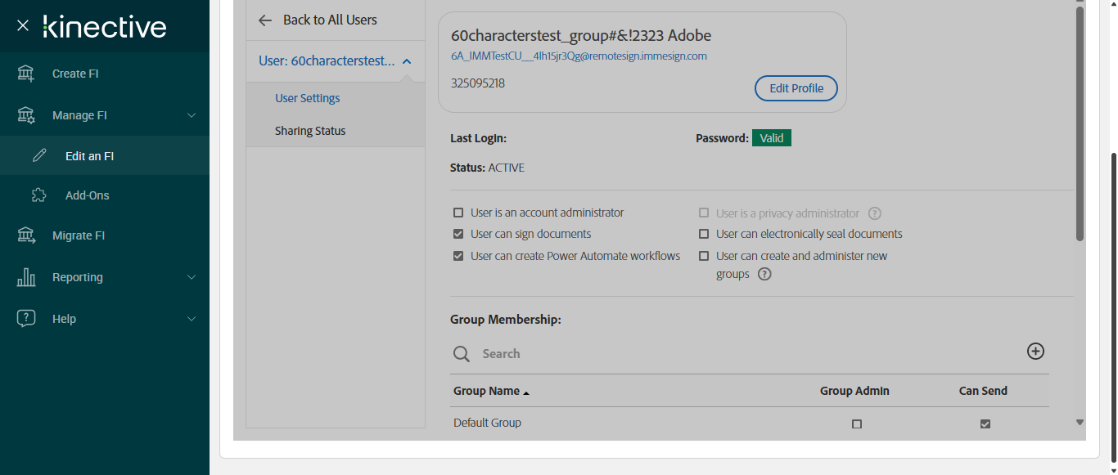Uncheck User can sign documents

coord(458,234)
